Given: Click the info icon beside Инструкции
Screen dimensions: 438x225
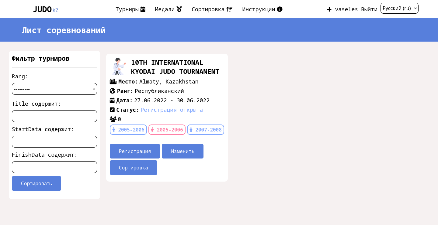Looking at the screenshot, I should coord(280,9).
